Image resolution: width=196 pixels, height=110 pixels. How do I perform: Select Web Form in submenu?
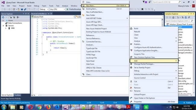point(105,64)
